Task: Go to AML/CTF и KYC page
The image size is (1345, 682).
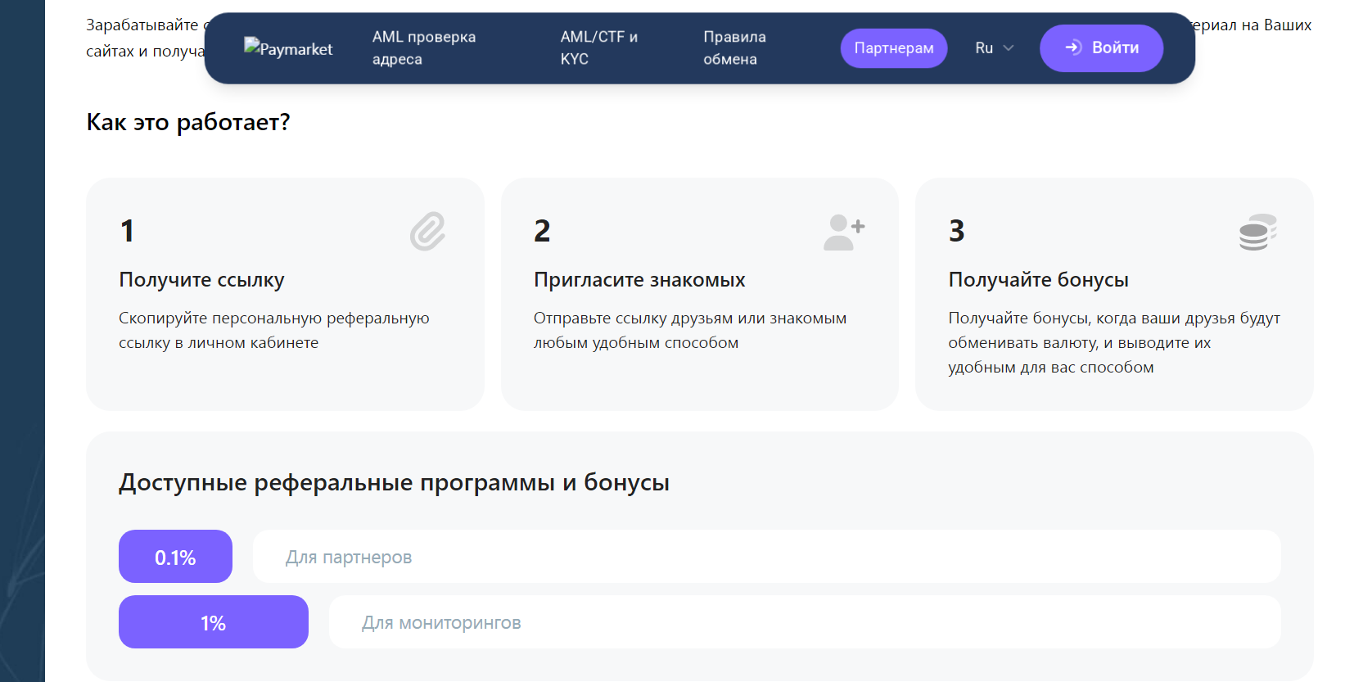Action: (599, 48)
